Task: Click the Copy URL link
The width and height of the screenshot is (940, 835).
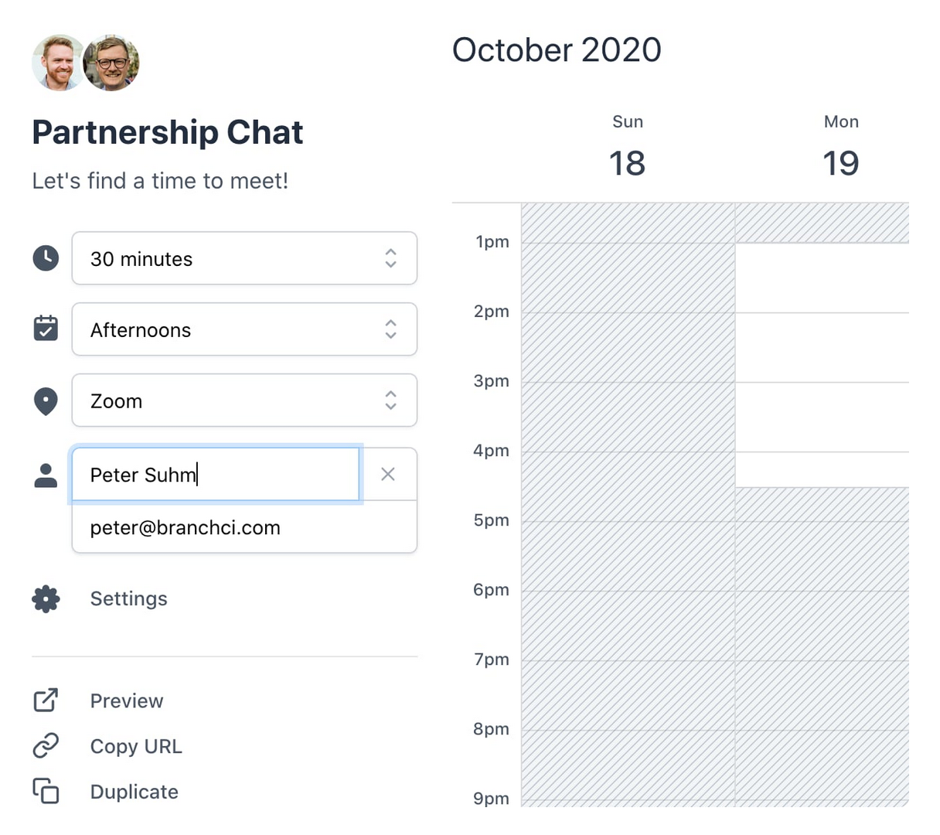Action: click(136, 746)
